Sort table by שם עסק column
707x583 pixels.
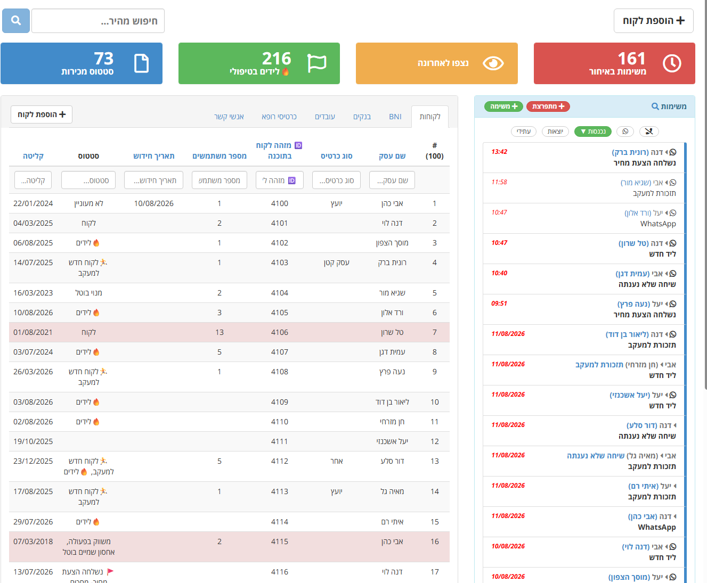(392, 156)
